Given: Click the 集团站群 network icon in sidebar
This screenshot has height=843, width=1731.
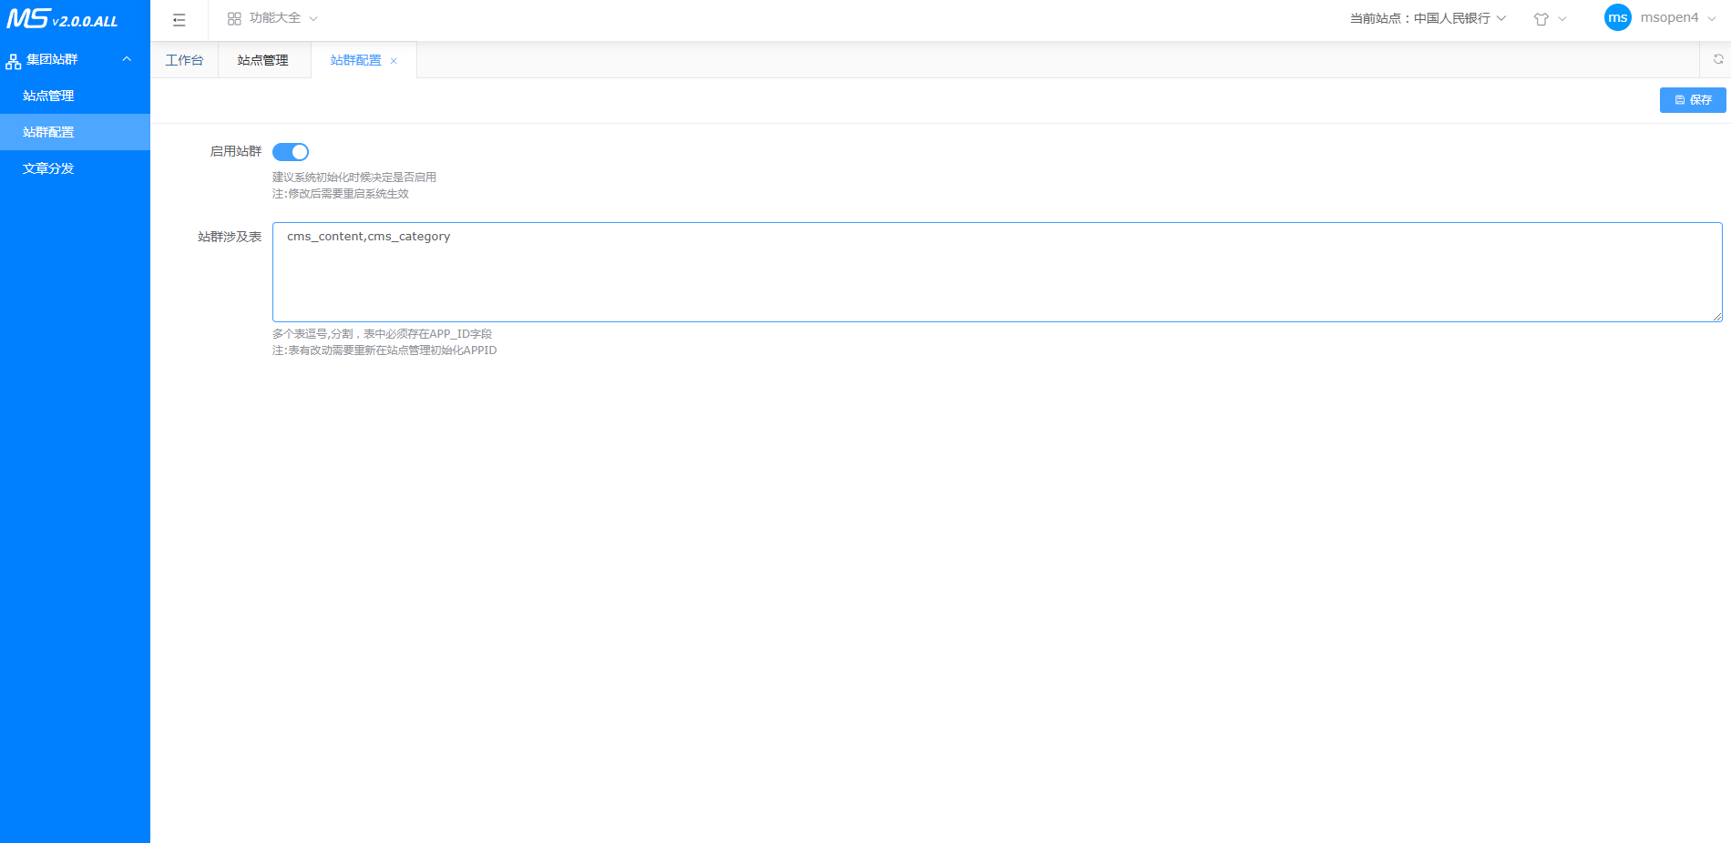Looking at the screenshot, I should 14,61.
